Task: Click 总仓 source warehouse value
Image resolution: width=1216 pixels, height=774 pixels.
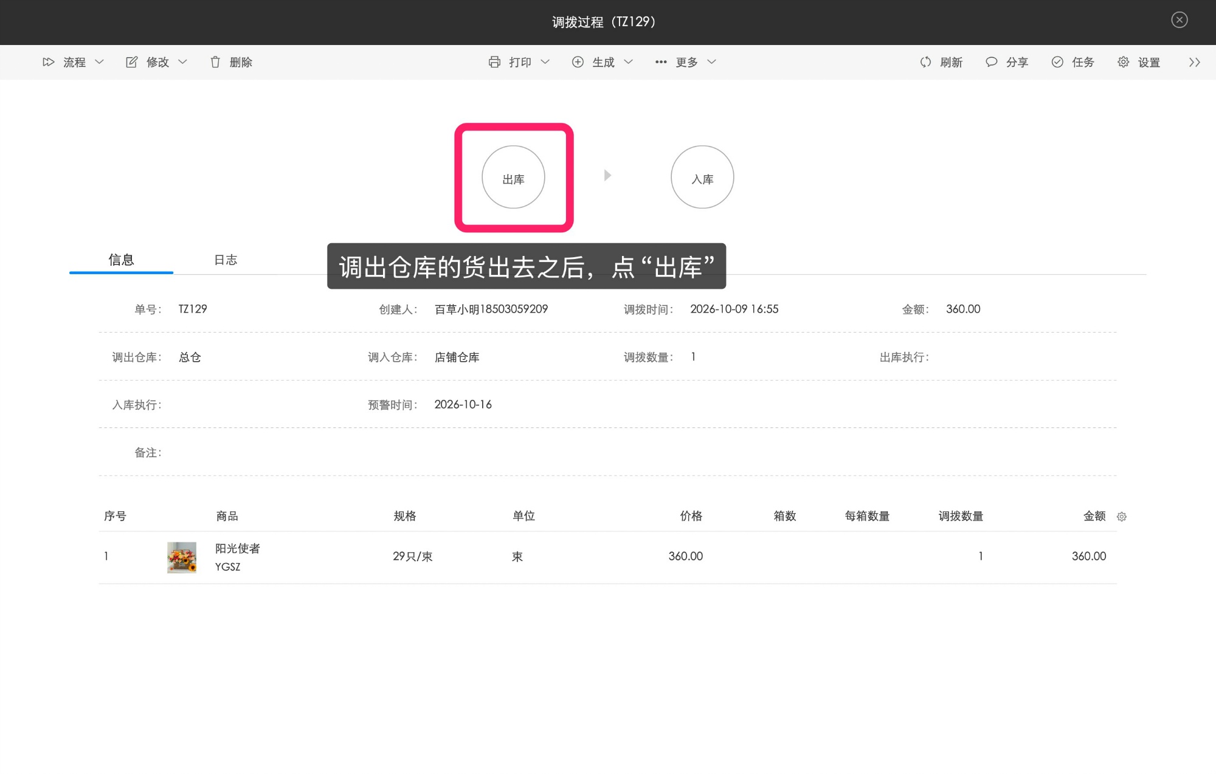Action: pos(190,357)
